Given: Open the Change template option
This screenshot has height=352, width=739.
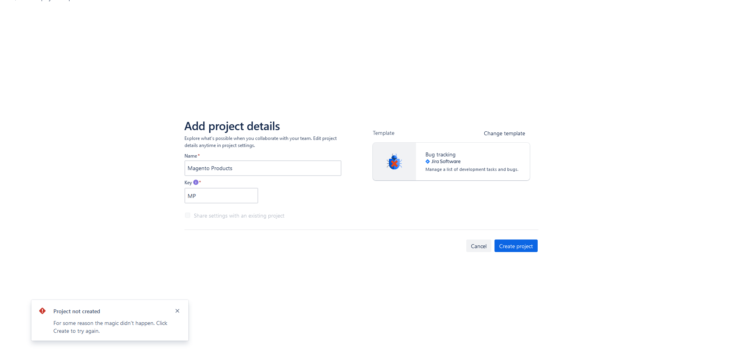Looking at the screenshot, I should click(504, 133).
